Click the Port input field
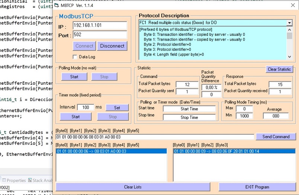Viewport: 299px width, 195px height. click(100, 35)
